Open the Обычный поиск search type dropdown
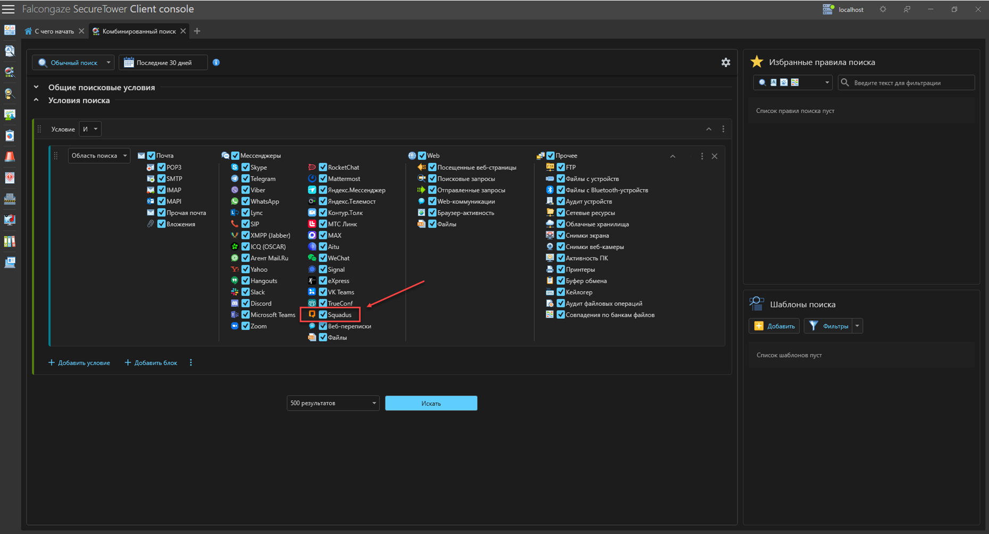 73,63
